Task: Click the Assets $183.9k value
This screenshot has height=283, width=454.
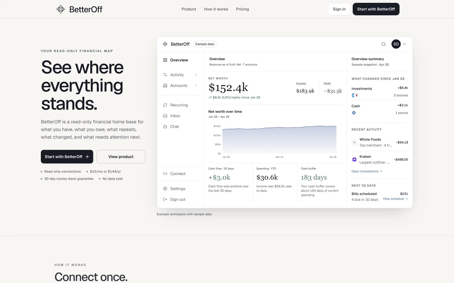Action: 305,91
